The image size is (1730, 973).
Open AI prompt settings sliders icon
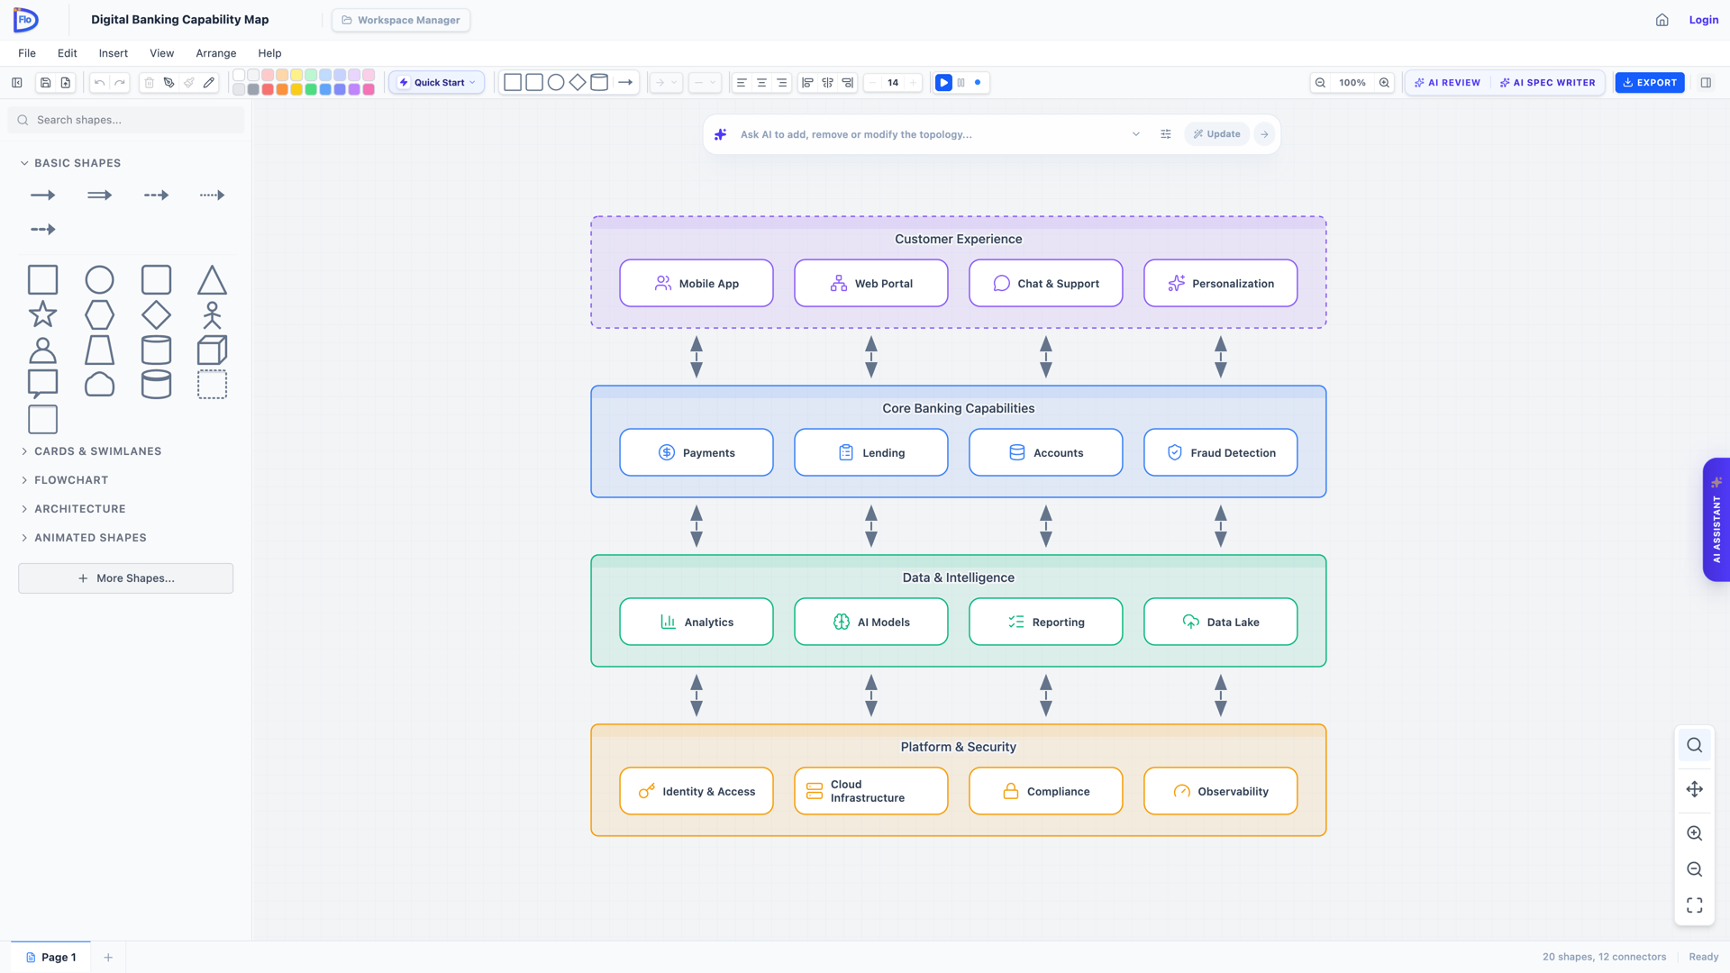tap(1166, 134)
